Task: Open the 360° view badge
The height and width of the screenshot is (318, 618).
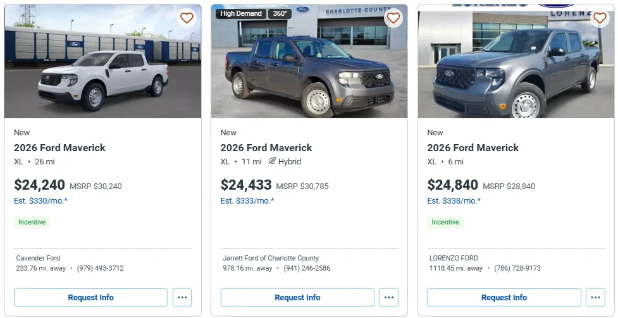Action: coord(280,13)
